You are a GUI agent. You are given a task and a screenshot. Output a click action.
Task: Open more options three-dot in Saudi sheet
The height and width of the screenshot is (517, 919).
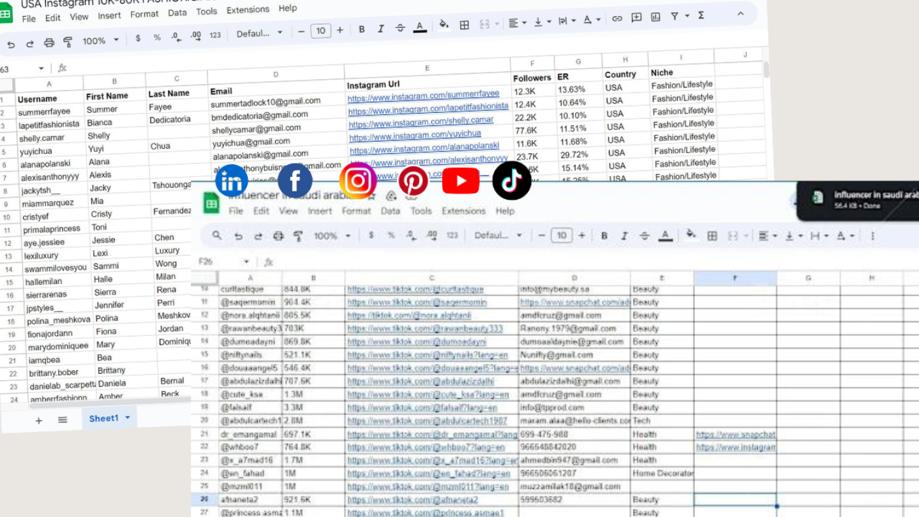point(872,236)
